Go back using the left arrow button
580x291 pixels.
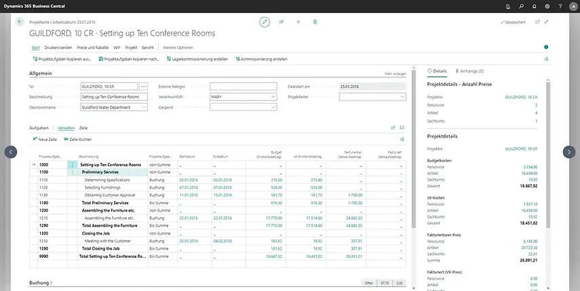coord(20,22)
